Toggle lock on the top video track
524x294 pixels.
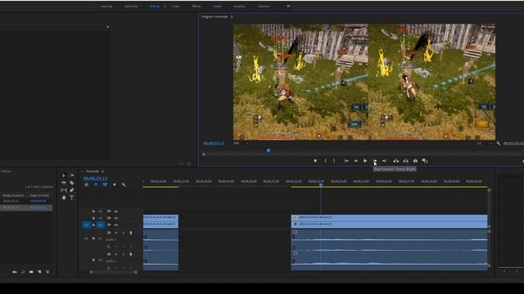93,212
